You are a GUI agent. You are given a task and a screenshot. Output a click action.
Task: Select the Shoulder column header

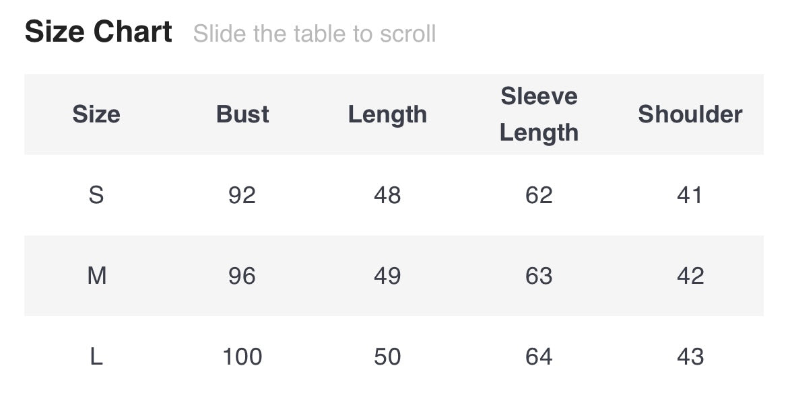click(x=690, y=114)
